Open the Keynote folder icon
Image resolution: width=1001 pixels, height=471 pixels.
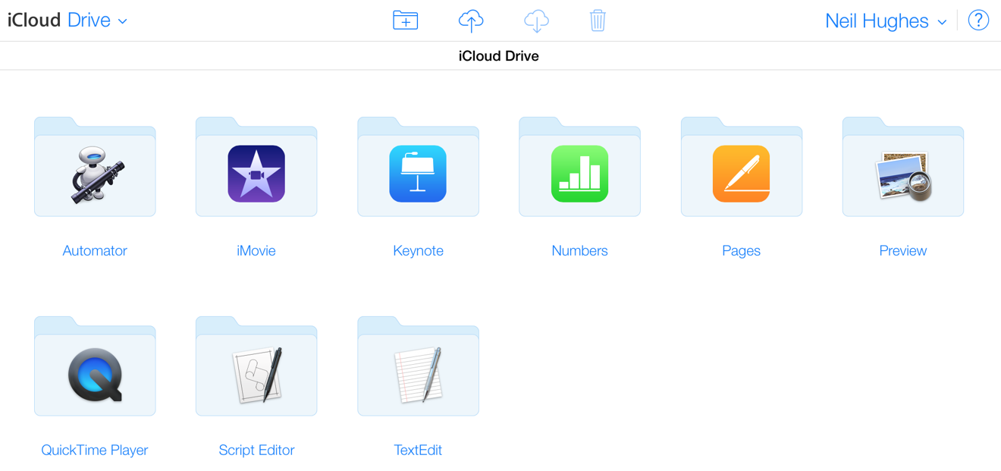point(418,167)
